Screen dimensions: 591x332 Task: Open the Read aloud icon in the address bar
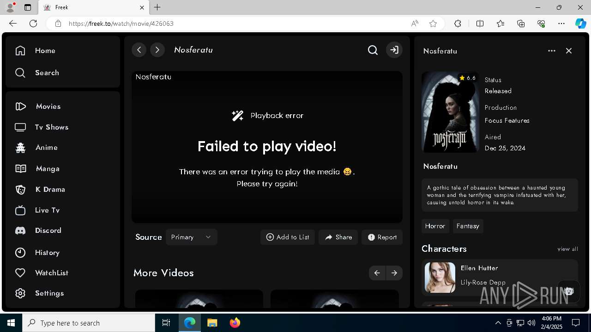pyautogui.click(x=415, y=24)
